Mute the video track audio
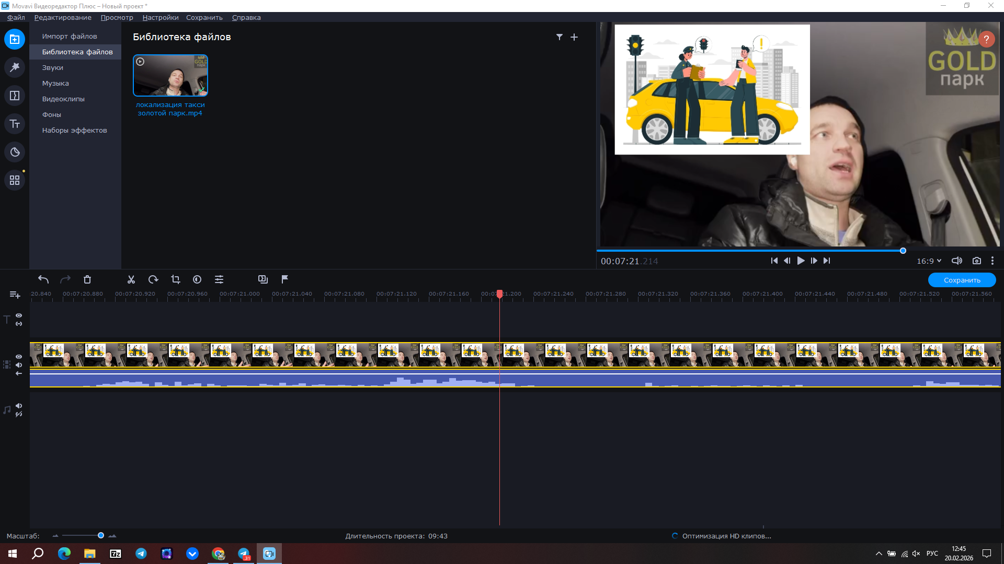Image resolution: width=1004 pixels, height=564 pixels. coord(19,365)
